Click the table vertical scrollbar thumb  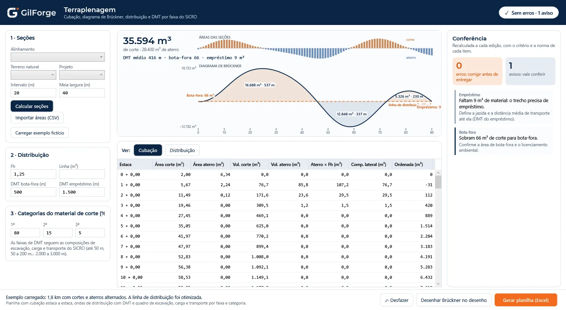tap(438, 182)
